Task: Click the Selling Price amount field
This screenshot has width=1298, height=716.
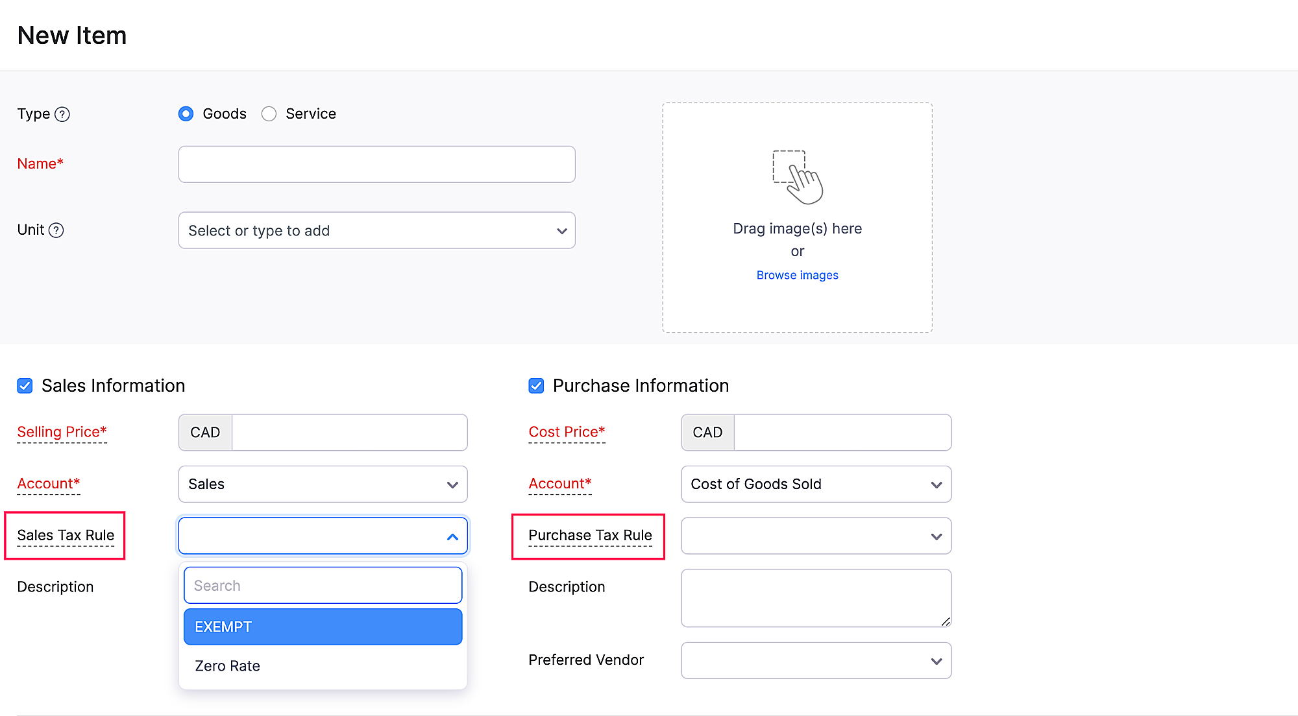Action: (x=349, y=433)
